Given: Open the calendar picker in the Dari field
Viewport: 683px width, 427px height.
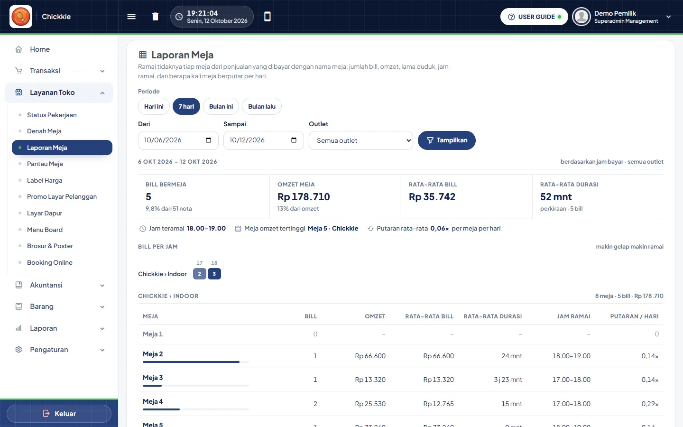Looking at the screenshot, I should click(208, 140).
